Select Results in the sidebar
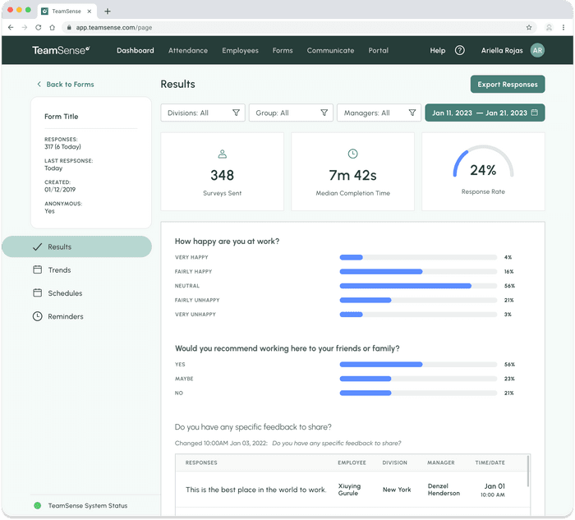The width and height of the screenshot is (575, 520). (76, 246)
